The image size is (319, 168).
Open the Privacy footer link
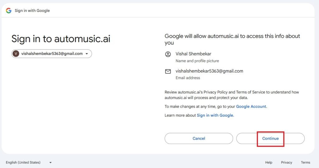click(x=286, y=162)
